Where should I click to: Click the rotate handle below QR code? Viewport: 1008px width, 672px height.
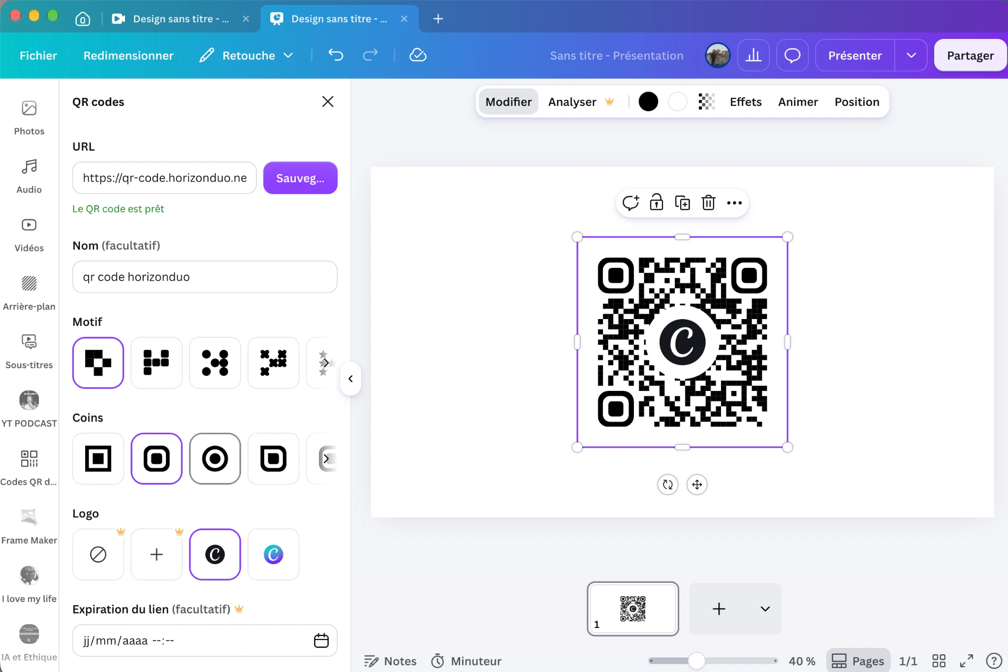pos(668,484)
